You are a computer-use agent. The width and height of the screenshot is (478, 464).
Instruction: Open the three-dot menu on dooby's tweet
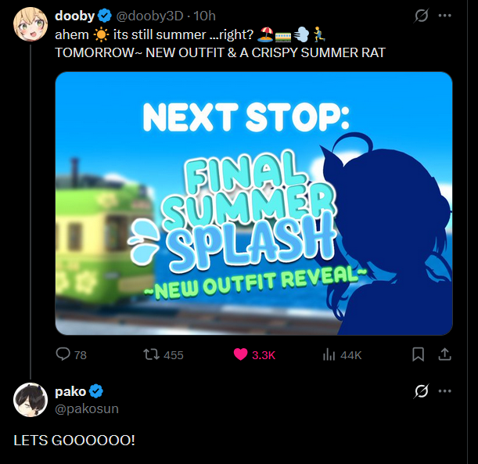[445, 16]
